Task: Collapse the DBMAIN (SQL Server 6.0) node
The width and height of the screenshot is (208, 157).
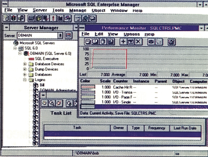Action: (20, 53)
